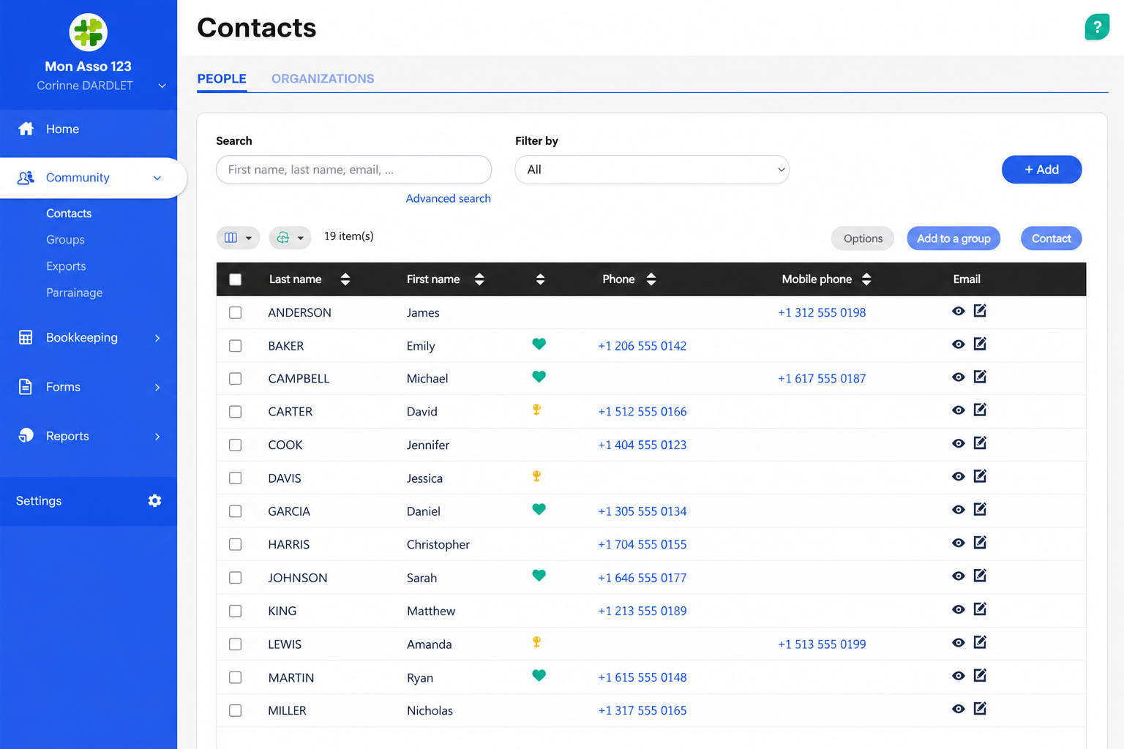
Task: Open the green help question mark icon
Action: pos(1097,27)
